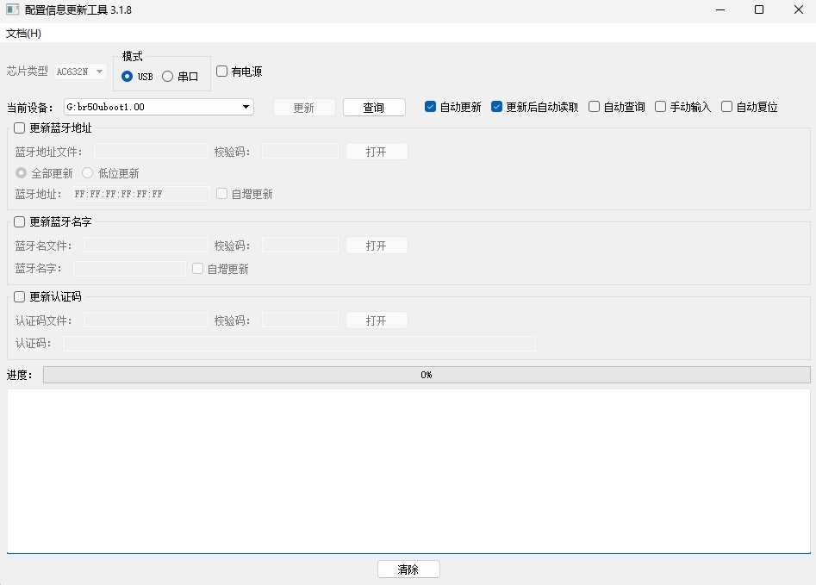816x585 pixels.
Task: Minimize the configuration tool window
Action: pos(719,10)
